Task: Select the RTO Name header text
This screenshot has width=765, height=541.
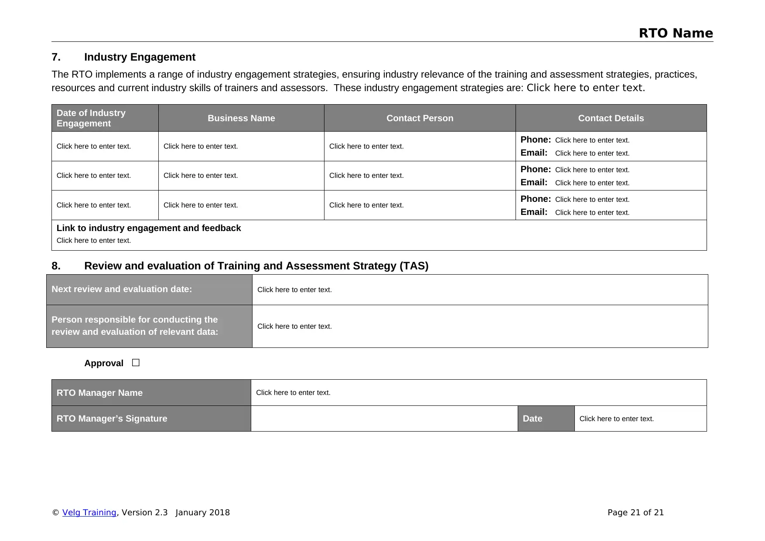Action: tap(676, 33)
